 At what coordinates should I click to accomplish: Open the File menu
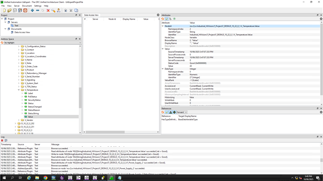pyautogui.click(x=3, y=6)
